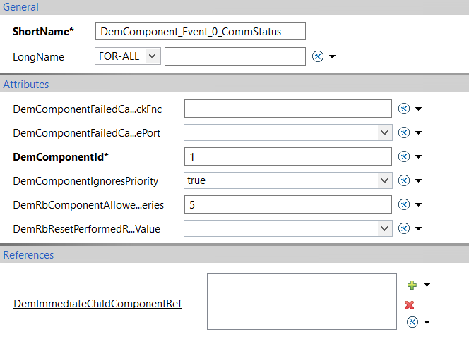Expand arrow menu next to green plus
The height and width of the screenshot is (339, 469).
(427, 285)
